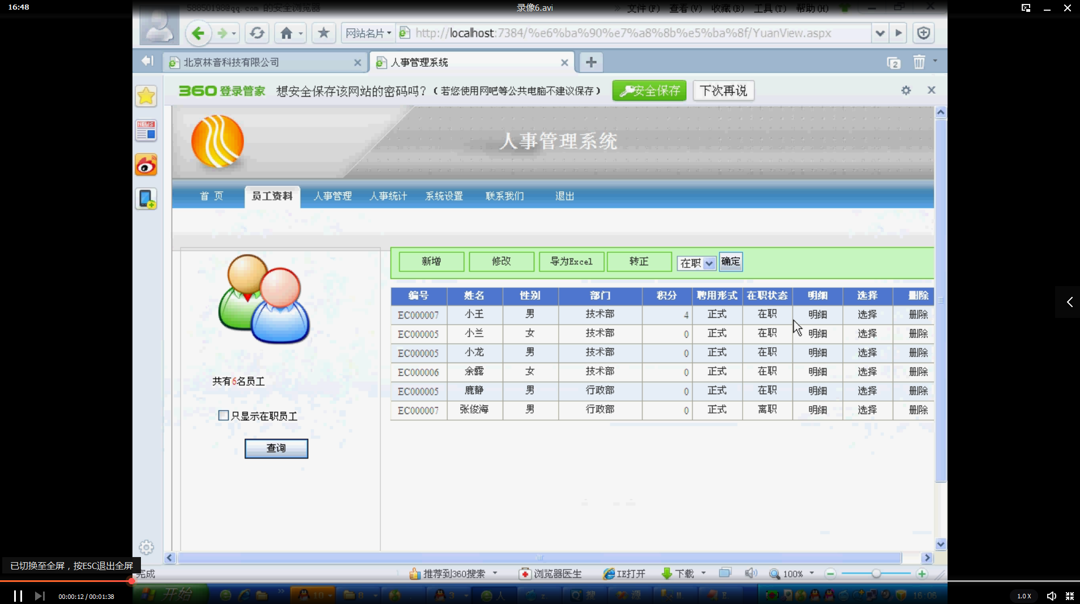Click the 导为Excel button
The height and width of the screenshot is (604, 1080).
pos(572,261)
